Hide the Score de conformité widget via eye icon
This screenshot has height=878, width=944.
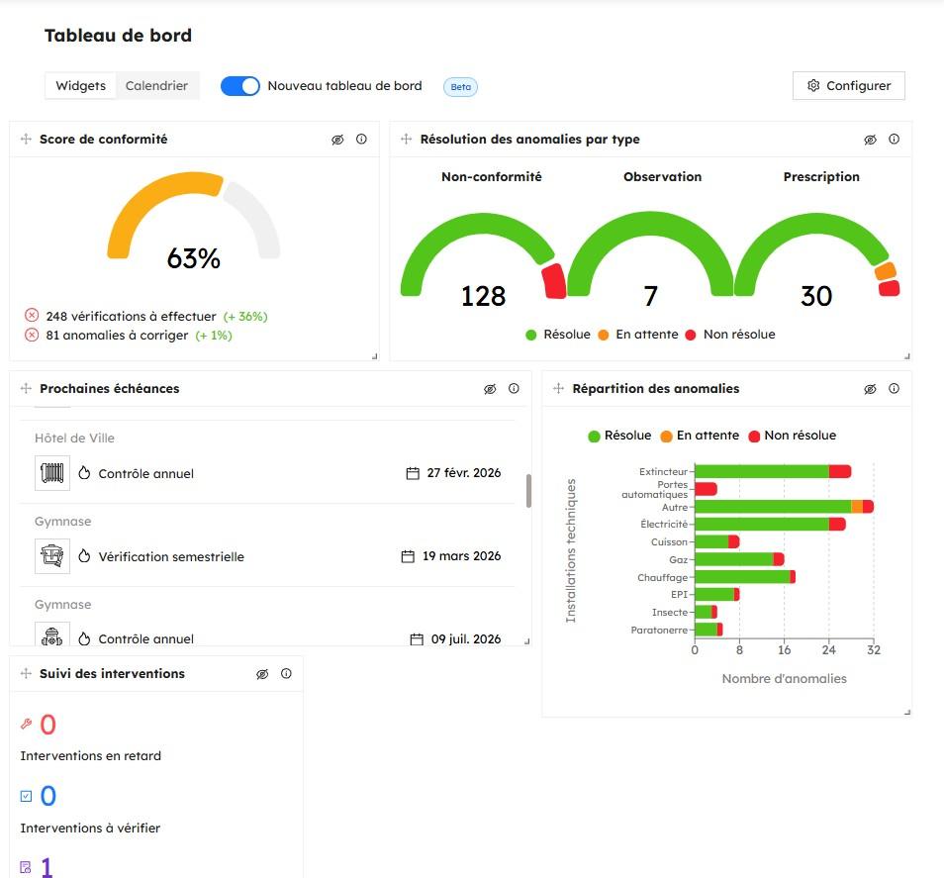click(x=336, y=140)
